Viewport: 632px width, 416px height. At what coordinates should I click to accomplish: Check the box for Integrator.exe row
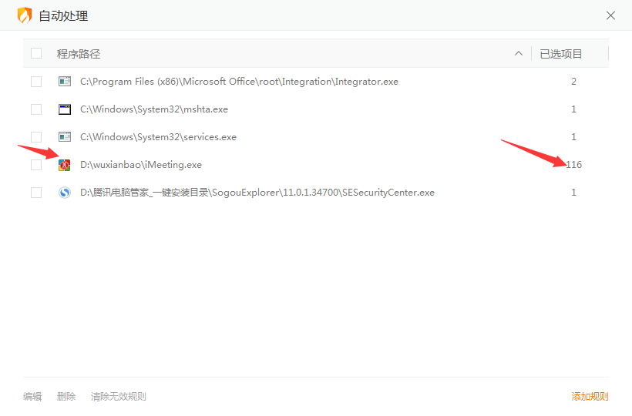(36, 82)
